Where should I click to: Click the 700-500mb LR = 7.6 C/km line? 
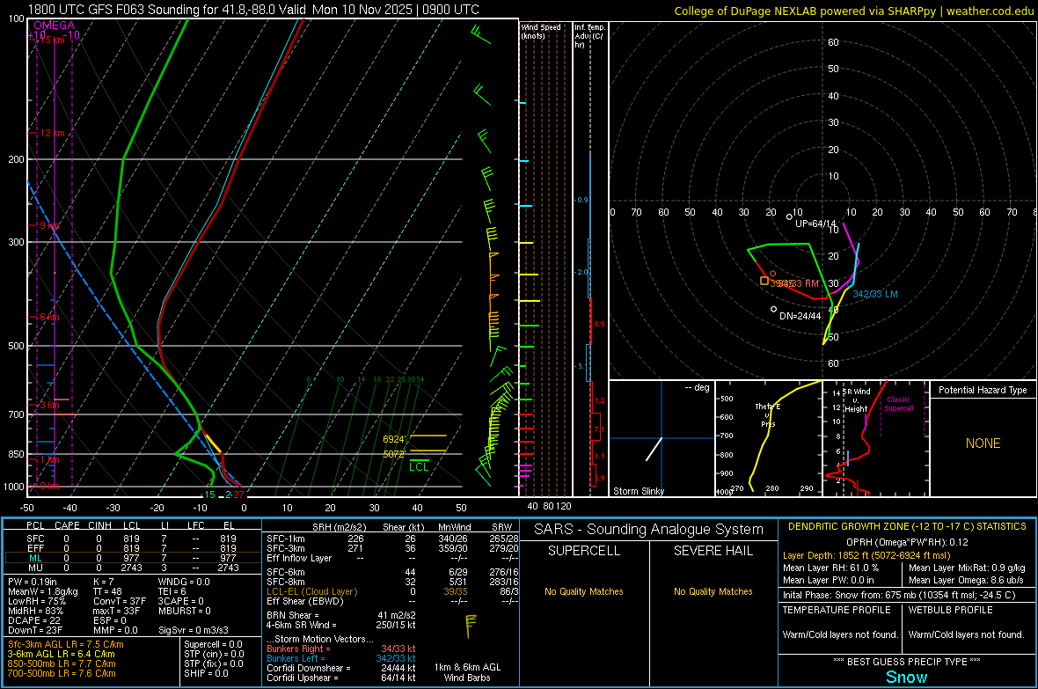[x=62, y=673]
